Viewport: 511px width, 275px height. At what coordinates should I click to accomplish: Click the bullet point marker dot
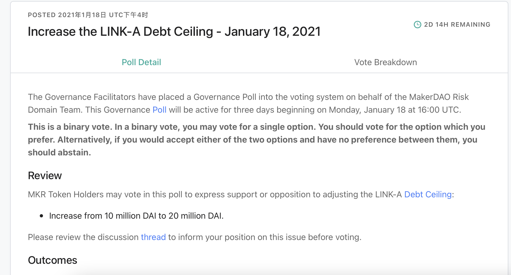(x=41, y=216)
